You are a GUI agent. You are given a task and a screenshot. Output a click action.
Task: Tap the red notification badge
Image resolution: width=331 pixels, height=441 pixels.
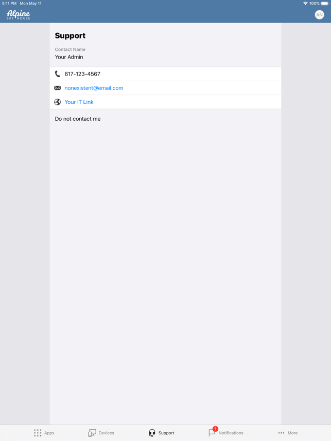pos(215,429)
